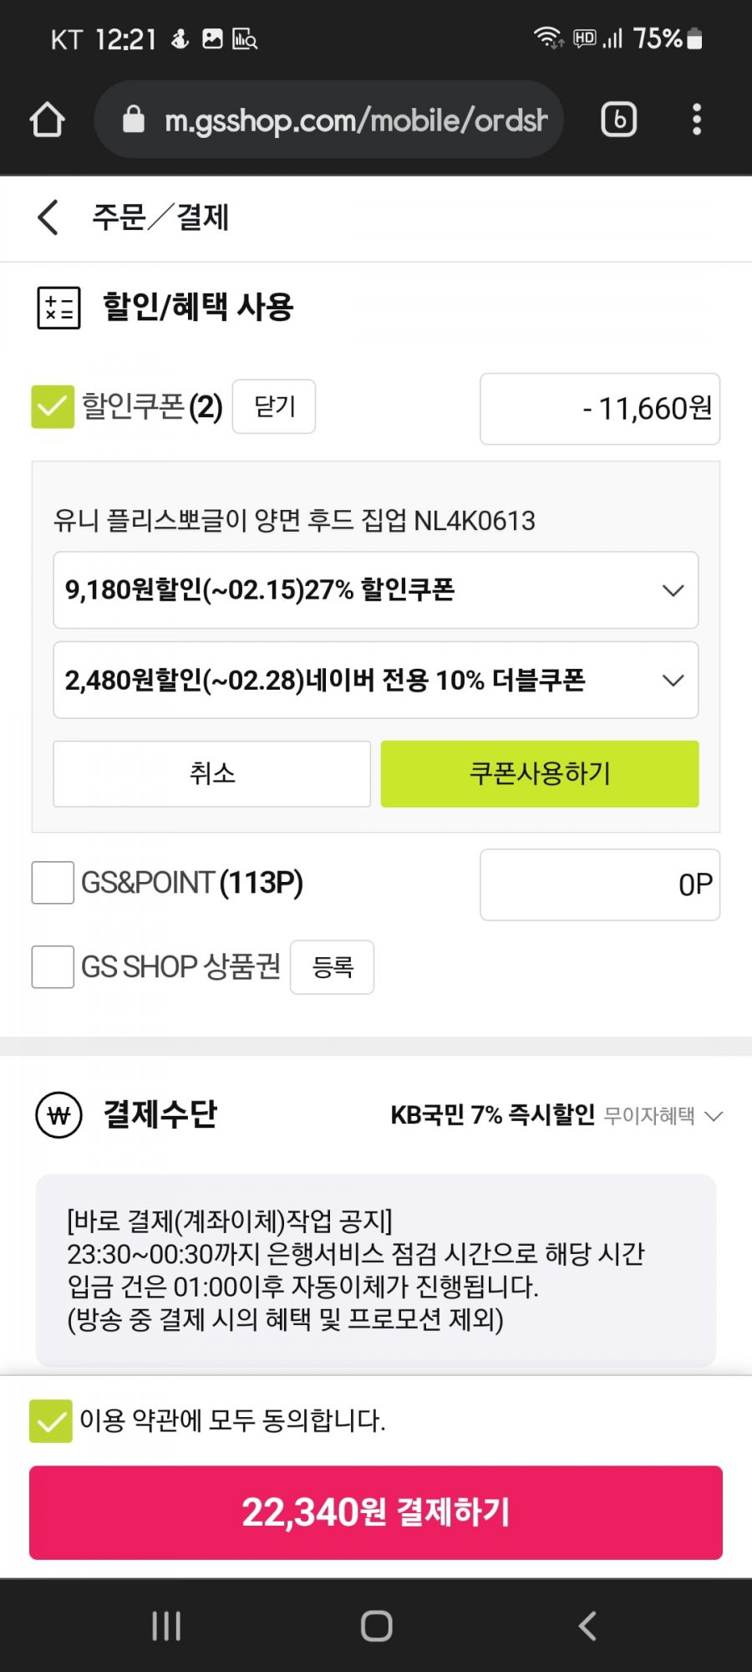Check the GS&POINT checkbox

(53, 883)
